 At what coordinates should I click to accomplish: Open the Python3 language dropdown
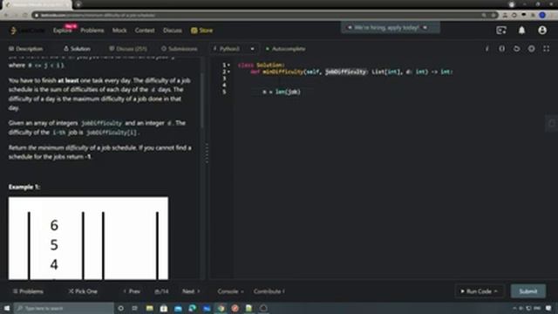click(234, 49)
